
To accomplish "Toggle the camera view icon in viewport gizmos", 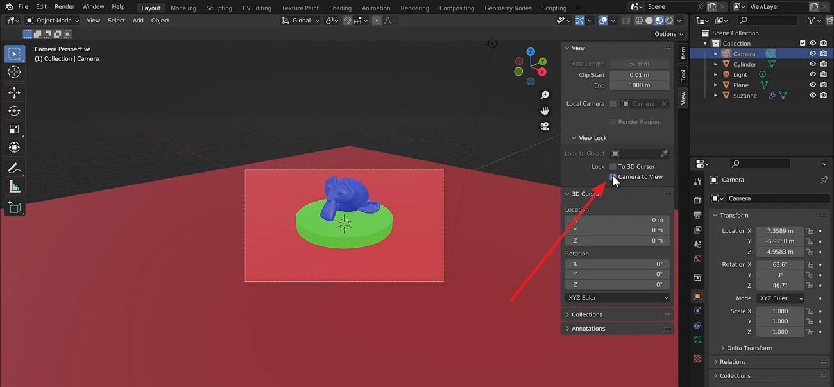I will point(545,126).
